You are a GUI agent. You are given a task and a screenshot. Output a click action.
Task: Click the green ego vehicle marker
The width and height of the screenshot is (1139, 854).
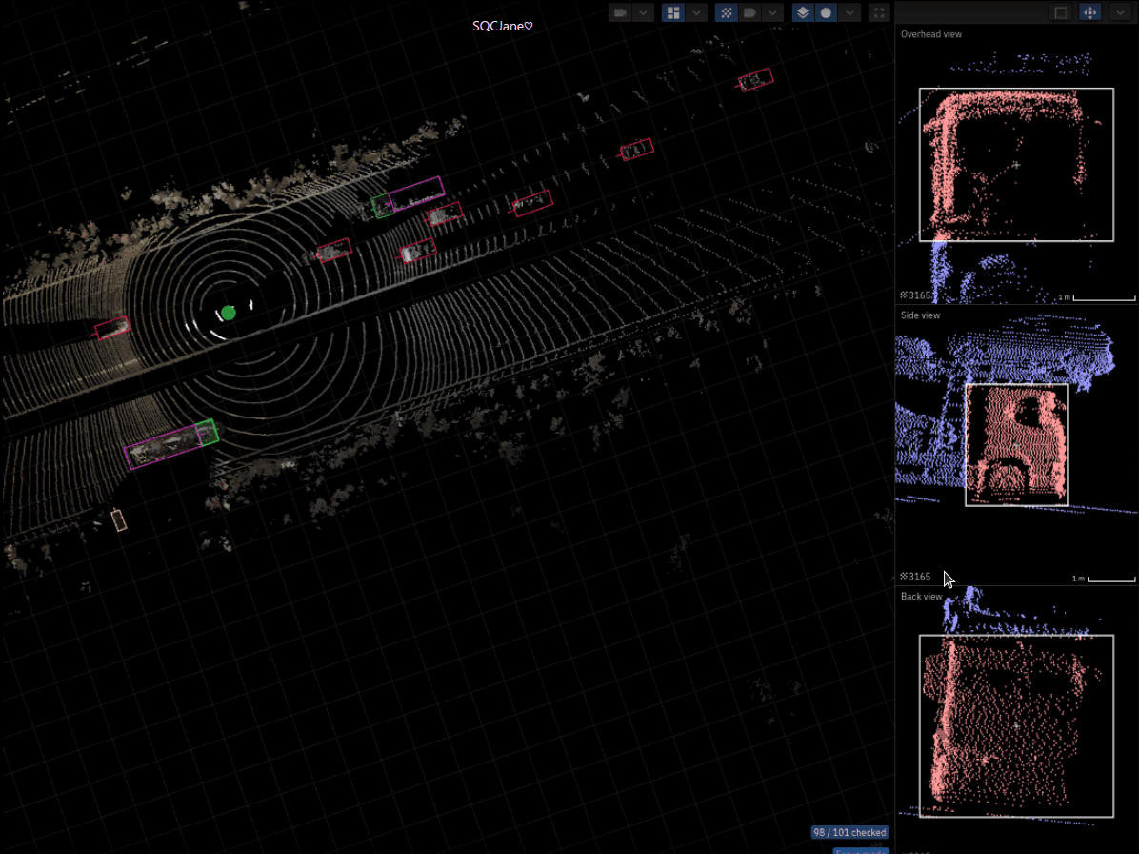click(x=229, y=313)
